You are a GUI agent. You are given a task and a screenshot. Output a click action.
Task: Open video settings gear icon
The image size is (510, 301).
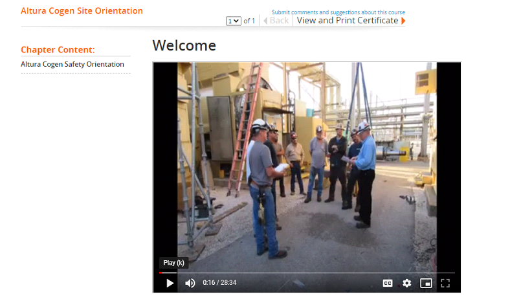coord(406,283)
